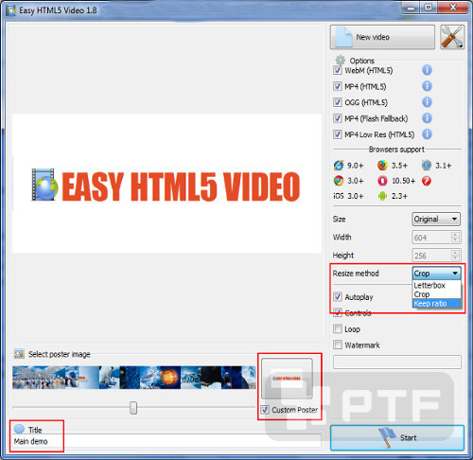Click the Easy HTML5 Video preview image
The height and width of the screenshot is (460, 473).
(x=166, y=184)
